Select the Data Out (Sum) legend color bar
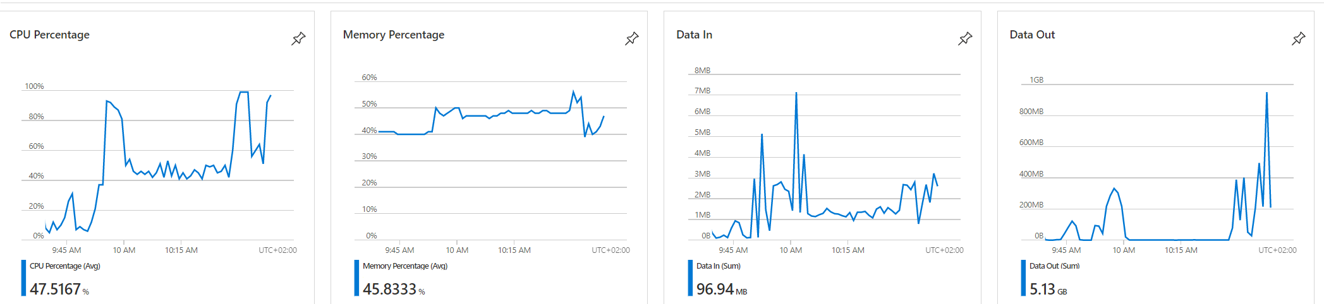Screen dimensions: 1324x304 [x=1023, y=278]
